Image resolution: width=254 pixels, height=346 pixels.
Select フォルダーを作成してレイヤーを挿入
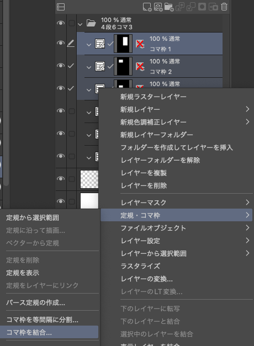tap(176, 147)
